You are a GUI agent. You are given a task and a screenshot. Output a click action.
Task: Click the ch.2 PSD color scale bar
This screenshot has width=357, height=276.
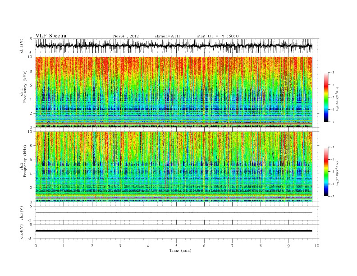coord(326,171)
